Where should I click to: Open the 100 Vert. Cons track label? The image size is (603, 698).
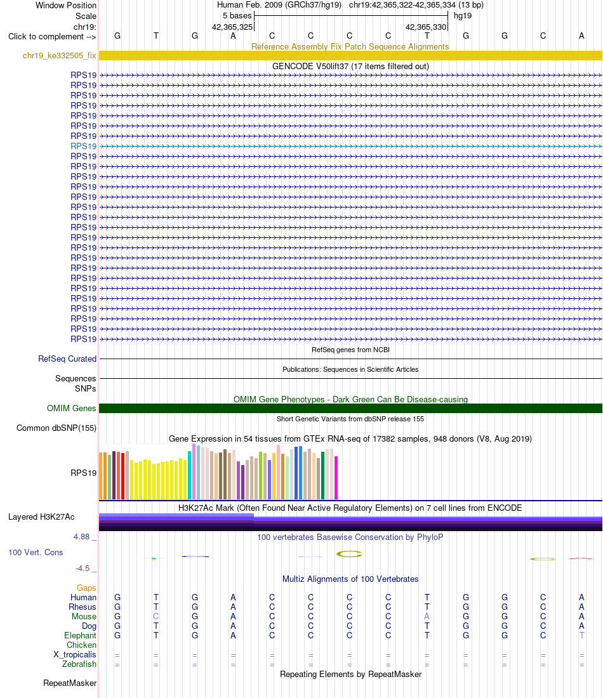point(36,553)
